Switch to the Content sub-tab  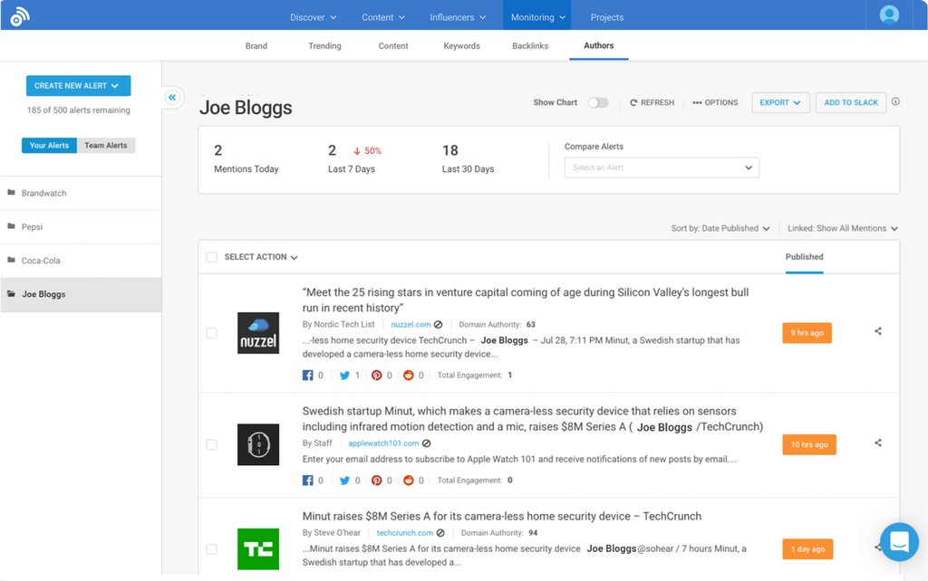pyautogui.click(x=393, y=45)
